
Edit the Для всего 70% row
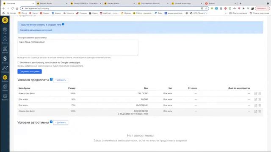click(256, 105)
